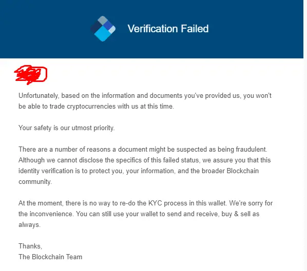Viewport: 307px width, 271px height.
Task: Click "The Blockchain Team" signature
Action: 50,257
